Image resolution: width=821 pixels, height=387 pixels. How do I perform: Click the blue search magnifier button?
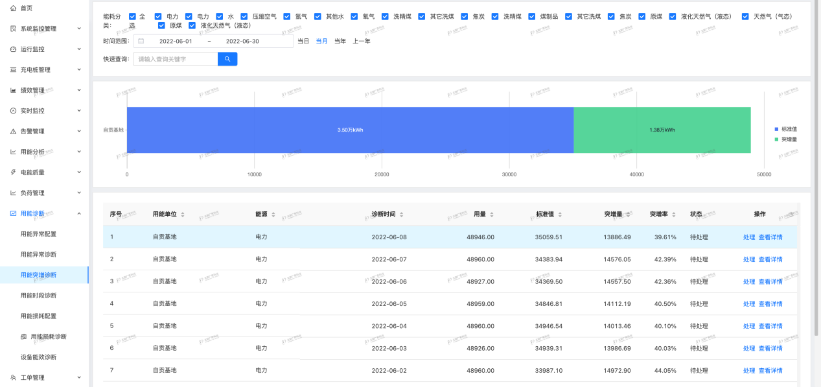tap(227, 59)
